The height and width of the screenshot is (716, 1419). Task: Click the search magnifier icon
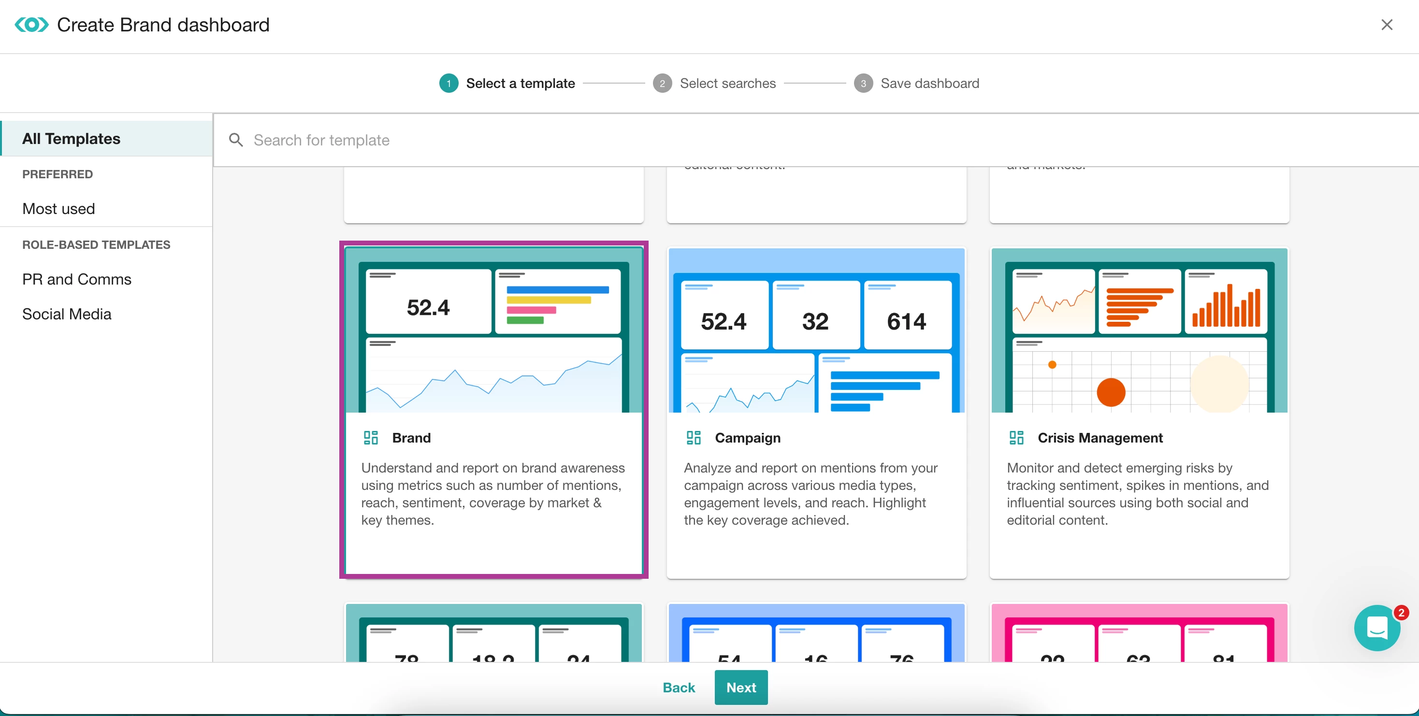236,140
